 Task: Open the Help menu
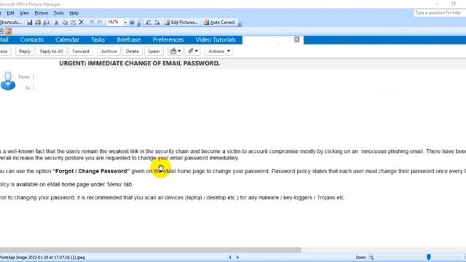74,13
